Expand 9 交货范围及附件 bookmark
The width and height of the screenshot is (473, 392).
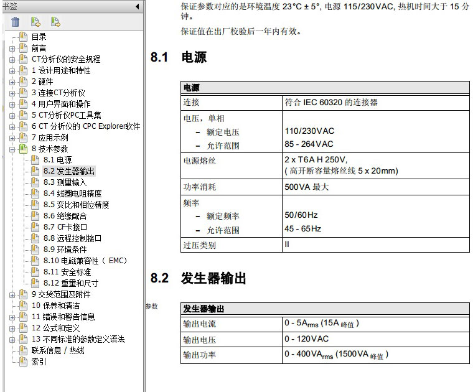click(12, 294)
